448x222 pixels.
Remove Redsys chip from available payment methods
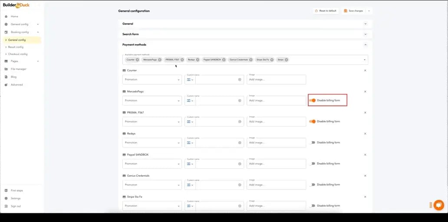(198, 60)
